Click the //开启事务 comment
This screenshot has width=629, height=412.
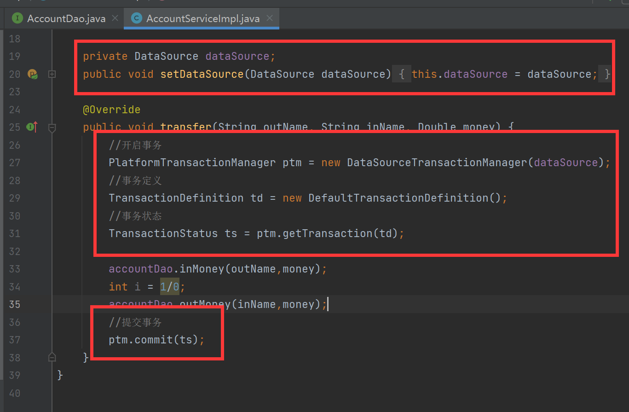[x=135, y=145]
